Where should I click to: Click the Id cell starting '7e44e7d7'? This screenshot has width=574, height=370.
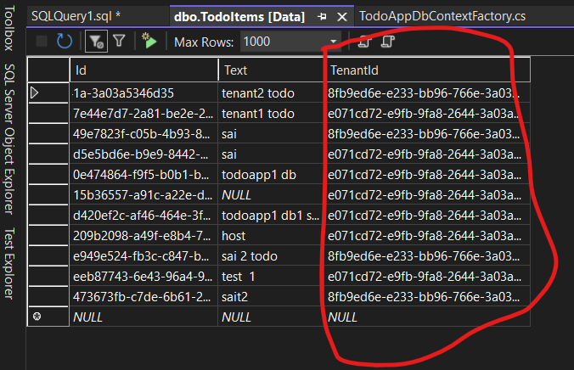143,114
